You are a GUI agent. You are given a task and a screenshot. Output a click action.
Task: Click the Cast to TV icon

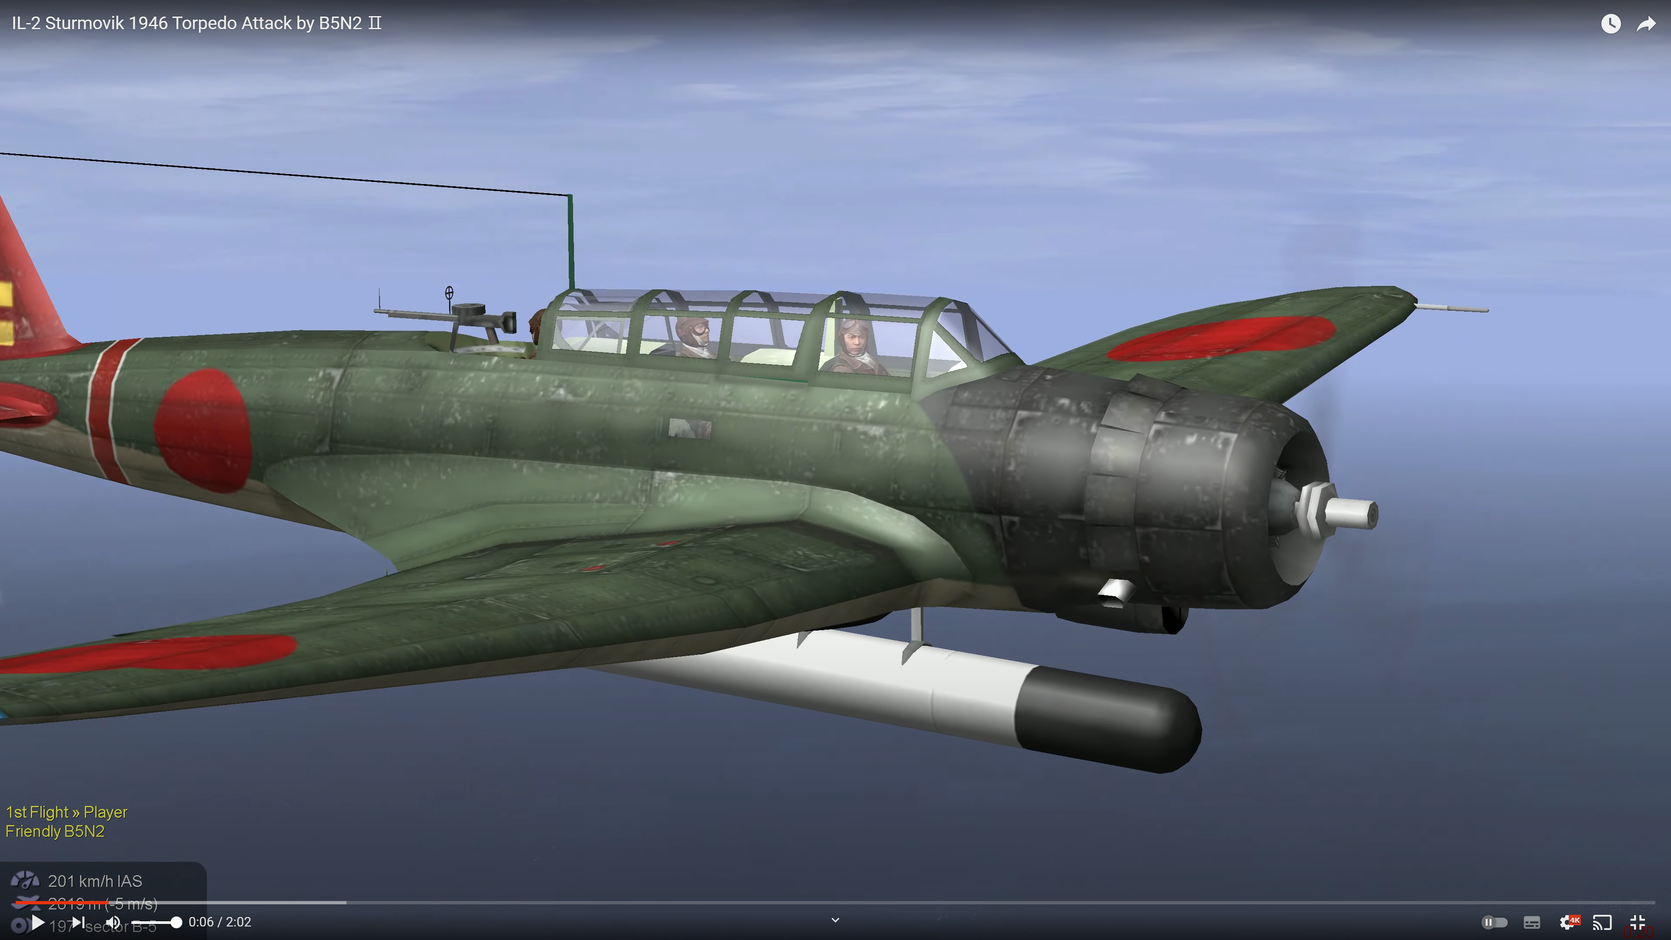coord(1602,922)
